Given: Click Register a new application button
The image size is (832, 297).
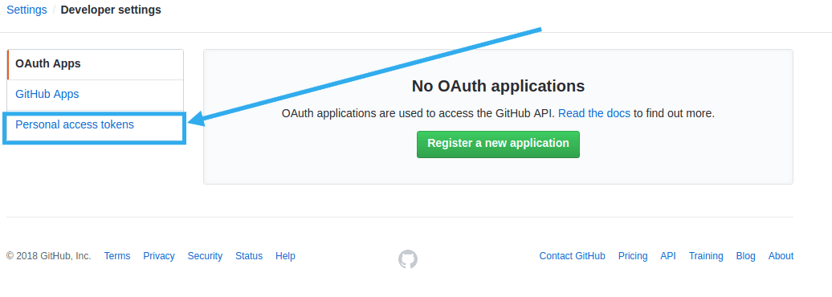Looking at the screenshot, I should tap(498, 144).
